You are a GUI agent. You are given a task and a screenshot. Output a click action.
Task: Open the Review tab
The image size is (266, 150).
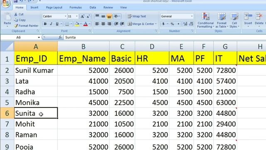point(108,7)
